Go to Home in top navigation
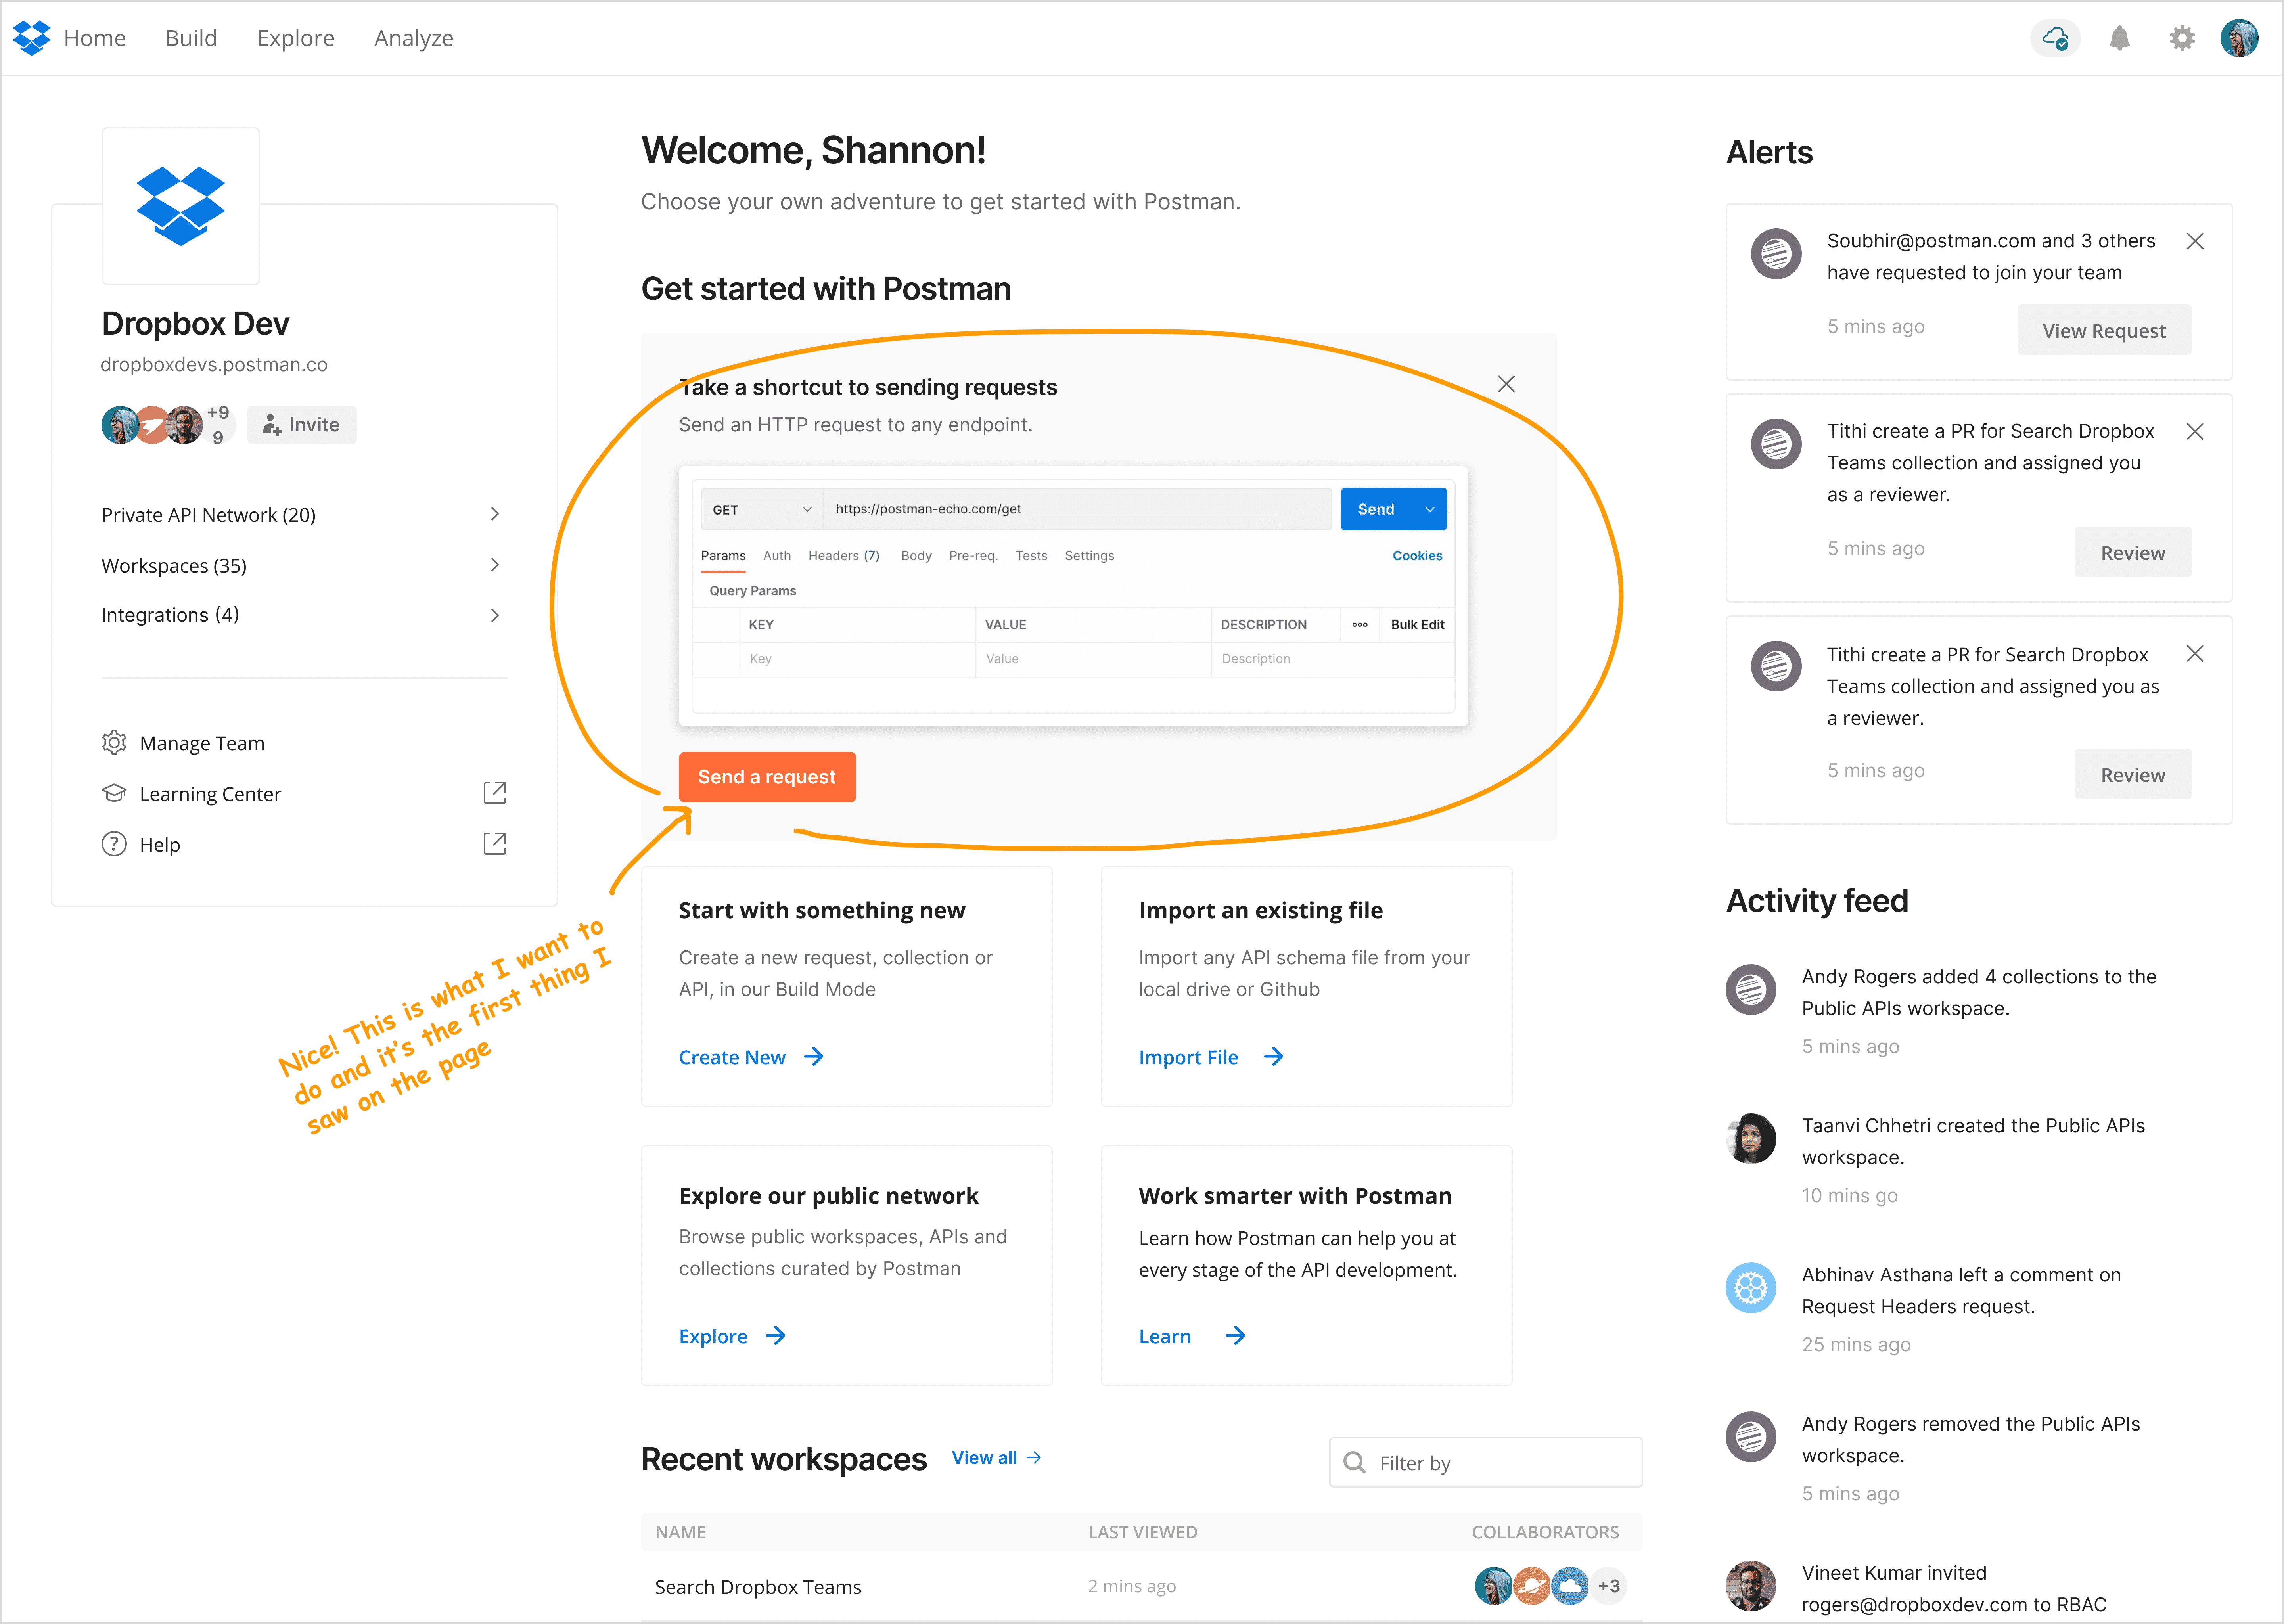 point(95,38)
